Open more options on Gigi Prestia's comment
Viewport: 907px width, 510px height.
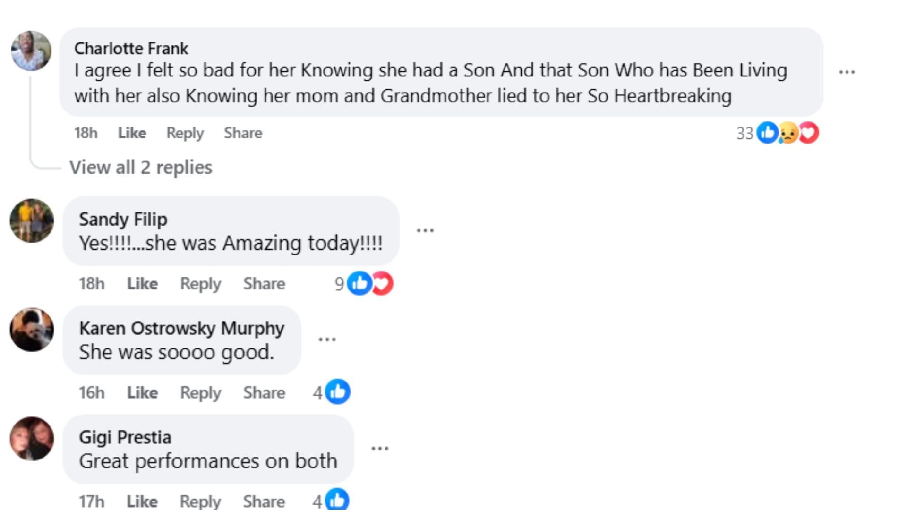point(380,448)
